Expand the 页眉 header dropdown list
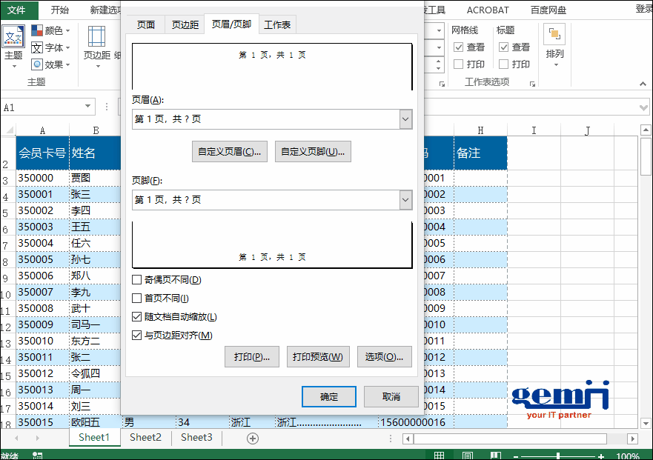Image resolution: width=653 pixels, height=460 pixels. 405,119
